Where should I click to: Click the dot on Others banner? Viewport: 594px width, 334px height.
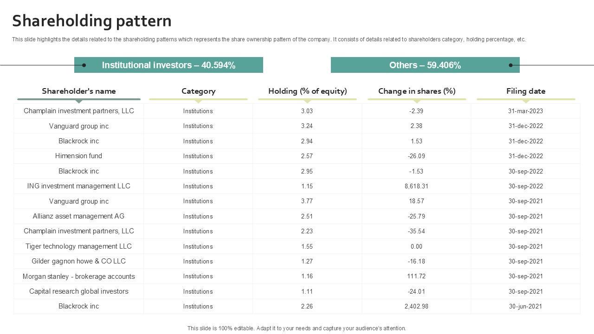pos(511,65)
